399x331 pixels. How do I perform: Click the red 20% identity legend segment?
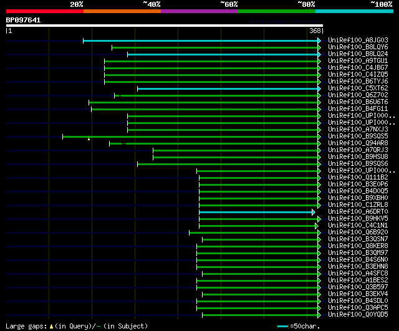point(45,11)
